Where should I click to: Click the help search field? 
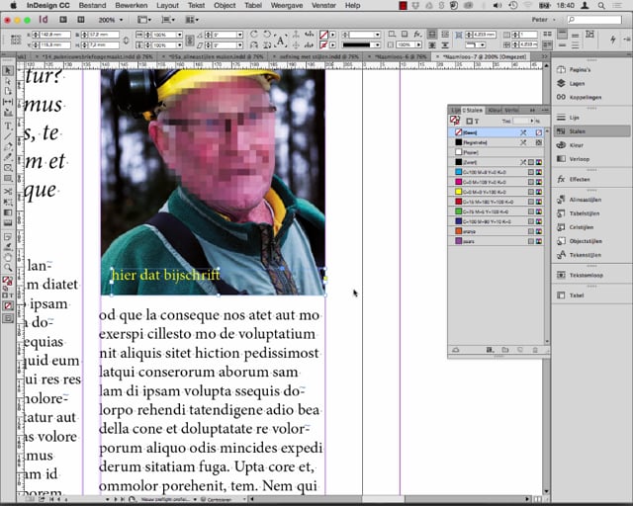[593, 20]
